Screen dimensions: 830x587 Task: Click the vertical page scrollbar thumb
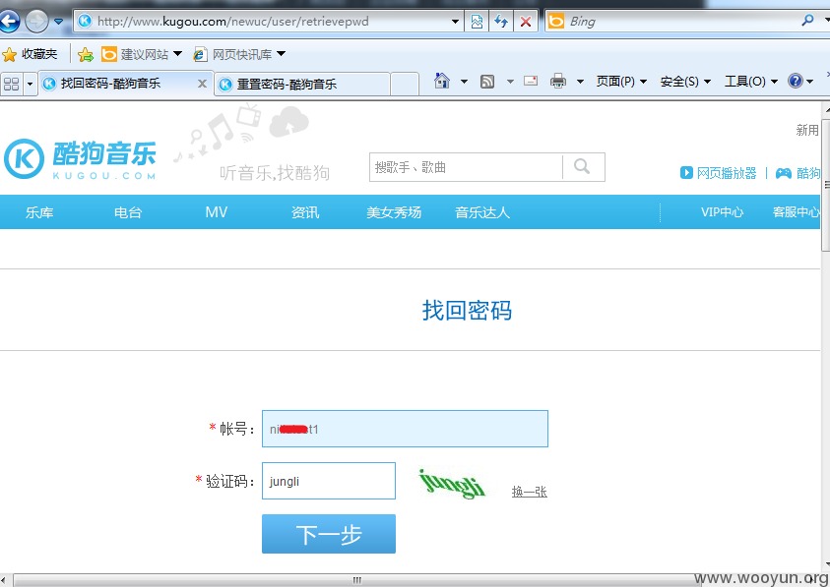click(825, 185)
